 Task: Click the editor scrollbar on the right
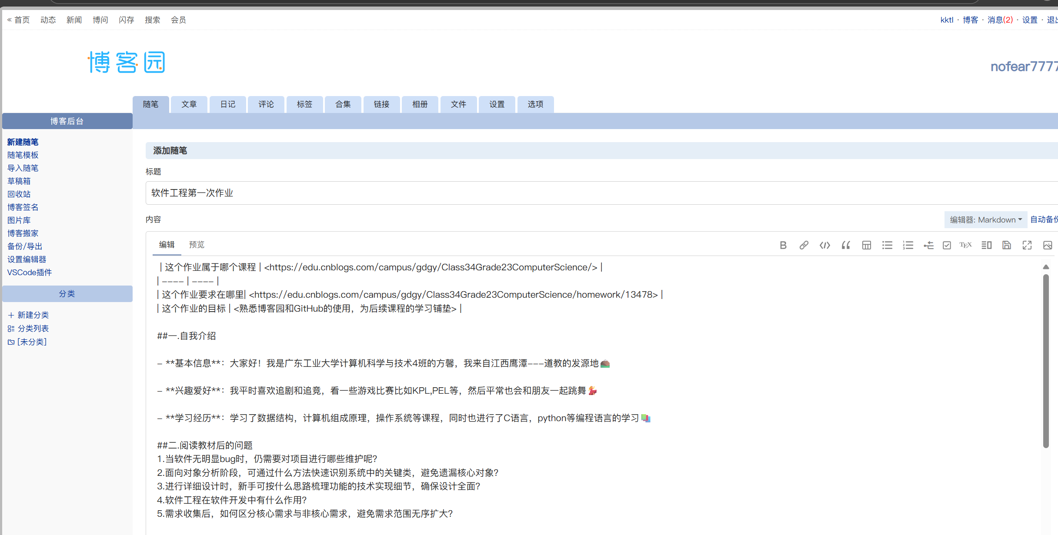(1046, 361)
